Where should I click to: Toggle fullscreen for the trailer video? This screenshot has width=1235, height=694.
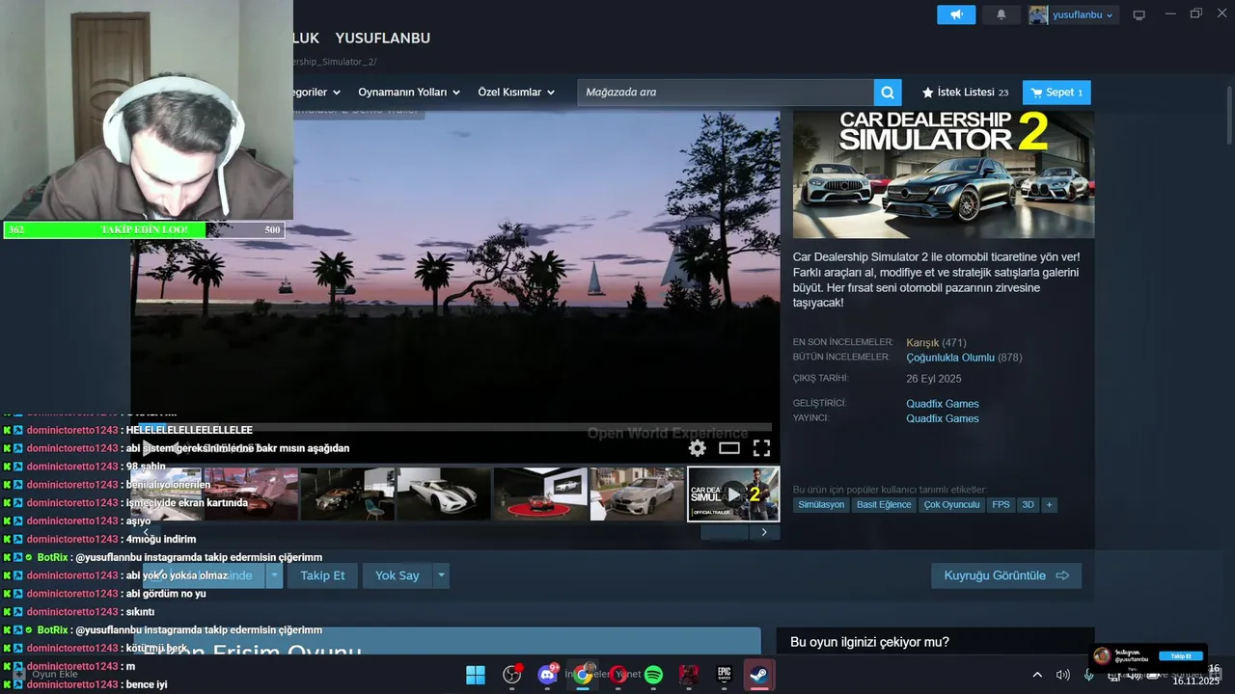tap(761, 448)
